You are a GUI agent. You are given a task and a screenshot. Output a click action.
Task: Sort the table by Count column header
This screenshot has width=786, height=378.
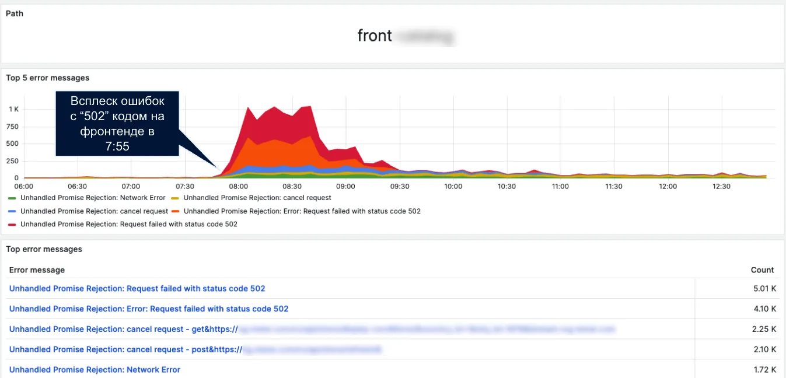[762, 270]
